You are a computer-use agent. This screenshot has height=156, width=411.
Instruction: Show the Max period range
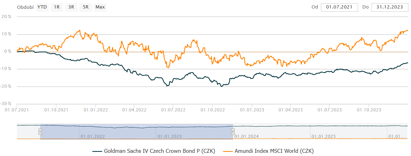pyautogui.click(x=100, y=7)
